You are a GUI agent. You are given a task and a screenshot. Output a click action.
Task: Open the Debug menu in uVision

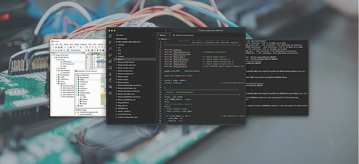point(77,44)
